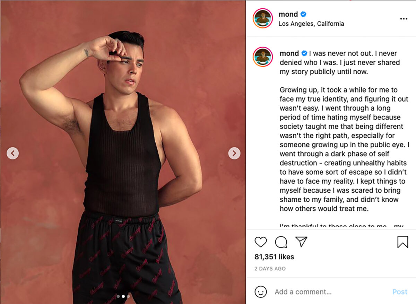Click the mond username in the caption

[289, 53]
